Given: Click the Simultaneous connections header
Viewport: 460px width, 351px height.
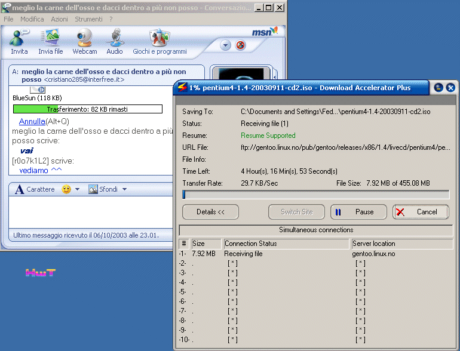Looking at the screenshot, I should coord(316,230).
